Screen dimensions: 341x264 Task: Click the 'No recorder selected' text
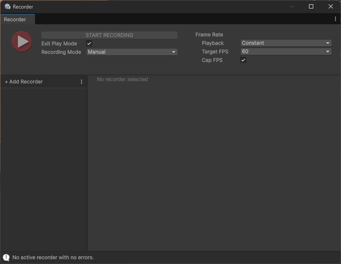click(122, 79)
